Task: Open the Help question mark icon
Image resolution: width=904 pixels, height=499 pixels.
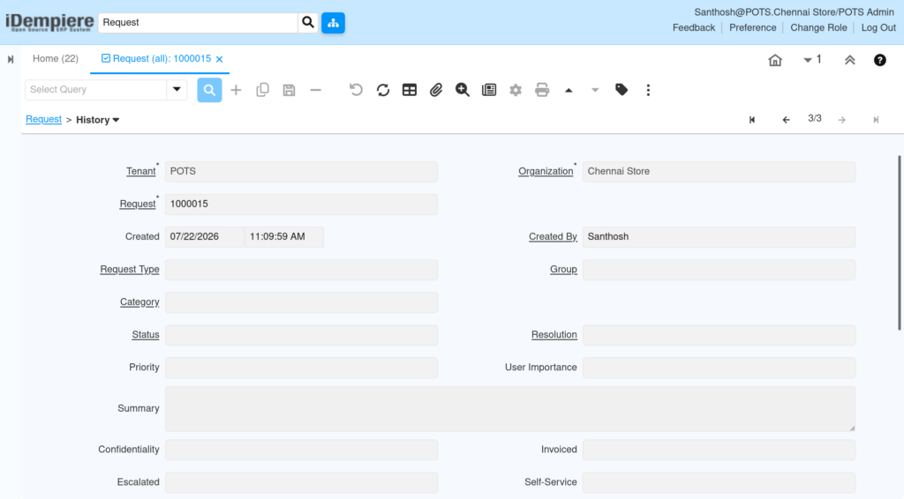Action: click(880, 60)
